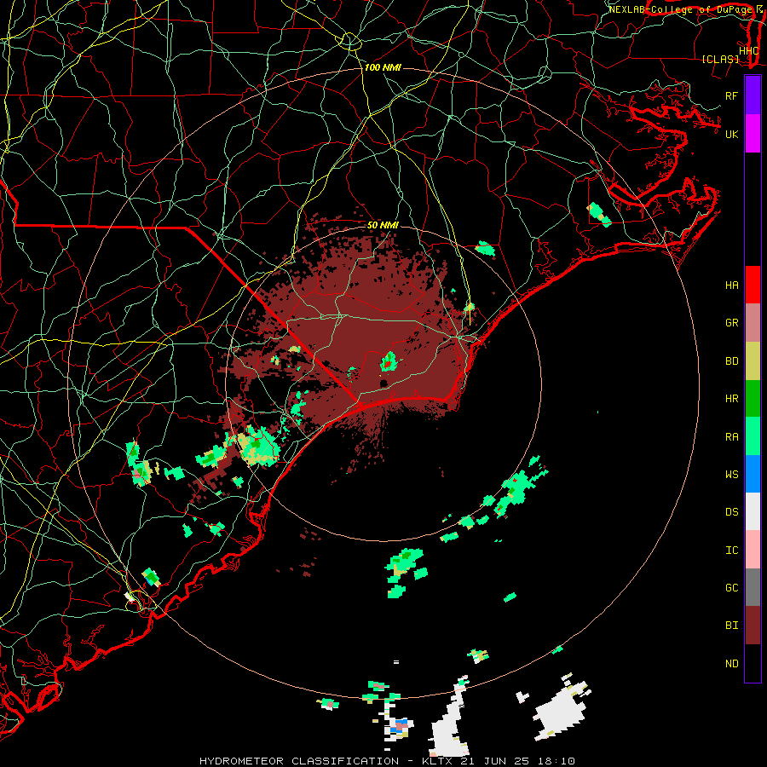Click the light pink IC legend swatch
This screenshot has height=767, width=767.
coord(753,550)
